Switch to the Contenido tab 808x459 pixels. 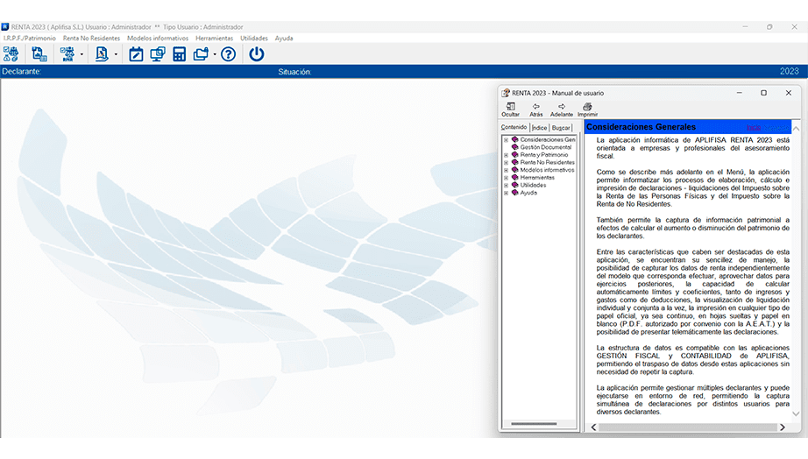pos(514,127)
